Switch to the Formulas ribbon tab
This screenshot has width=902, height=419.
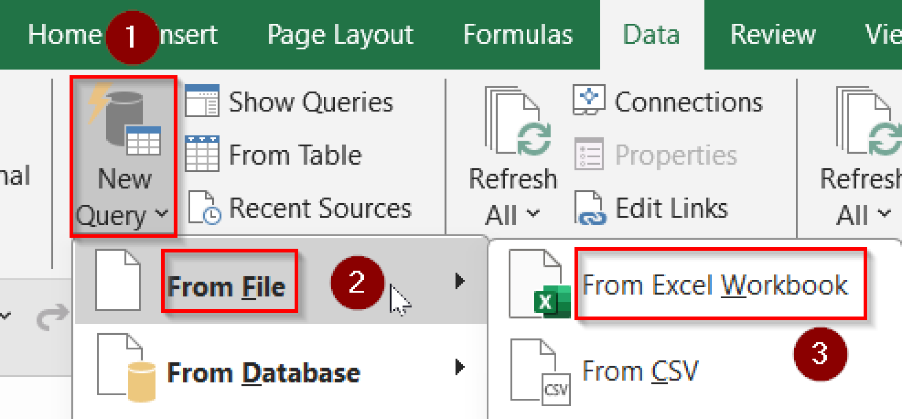coord(518,35)
